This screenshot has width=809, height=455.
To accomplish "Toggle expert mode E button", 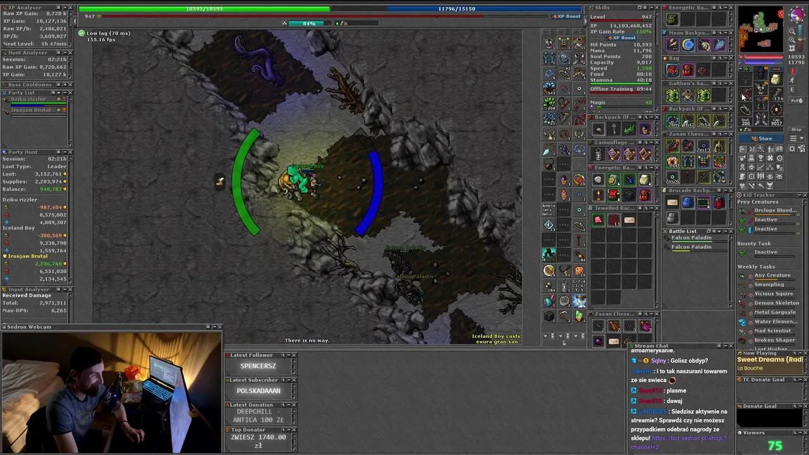I will (x=792, y=90).
